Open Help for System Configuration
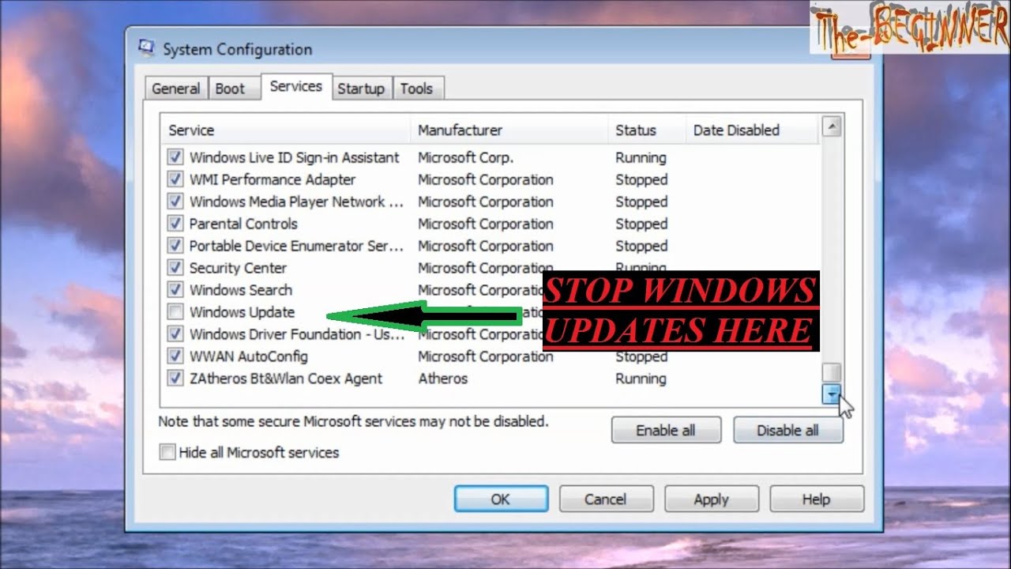Image resolution: width=1011 pixels, height=569 pixels. pyautogui.click(x=816, y=499)
